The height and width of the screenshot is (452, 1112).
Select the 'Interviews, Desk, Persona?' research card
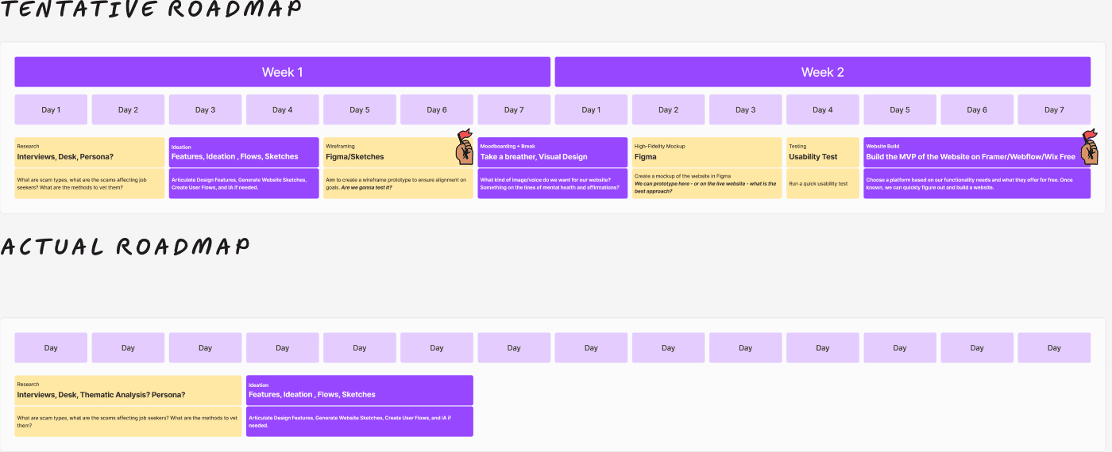click(90, 152)
